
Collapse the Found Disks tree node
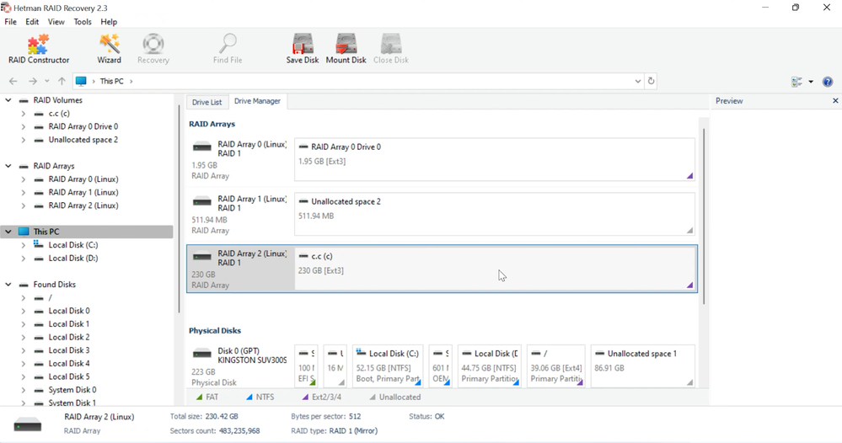[8, 285]
